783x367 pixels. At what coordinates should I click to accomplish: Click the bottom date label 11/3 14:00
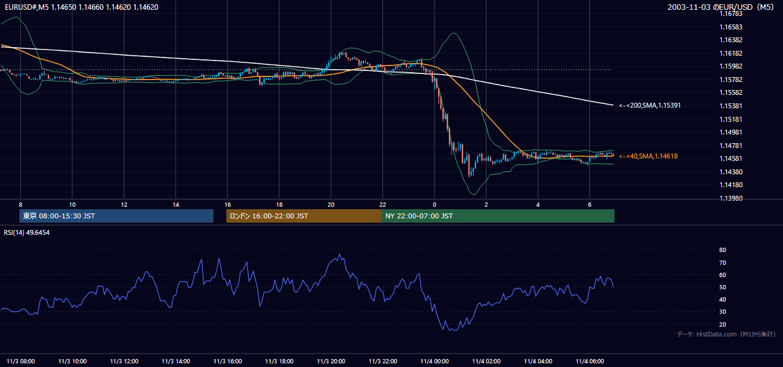point(176,361)
